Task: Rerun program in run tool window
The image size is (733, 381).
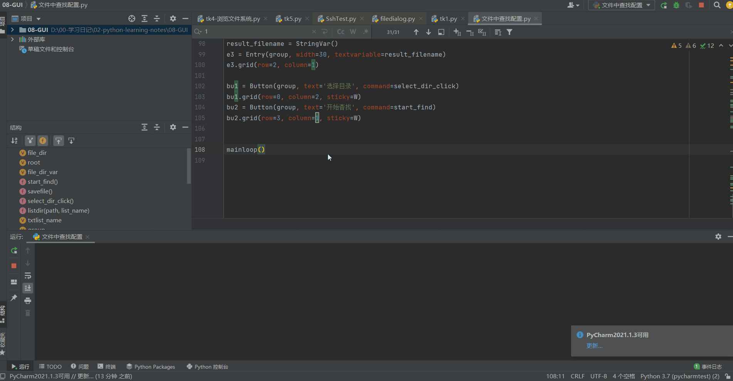Action: 14,250
